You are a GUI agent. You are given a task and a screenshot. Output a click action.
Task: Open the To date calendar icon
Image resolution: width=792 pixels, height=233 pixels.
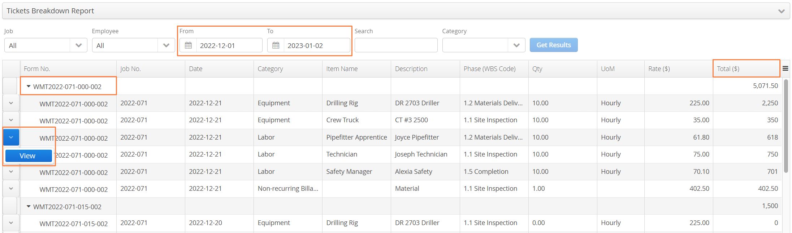pyautogui.click(x=276, y=45)
